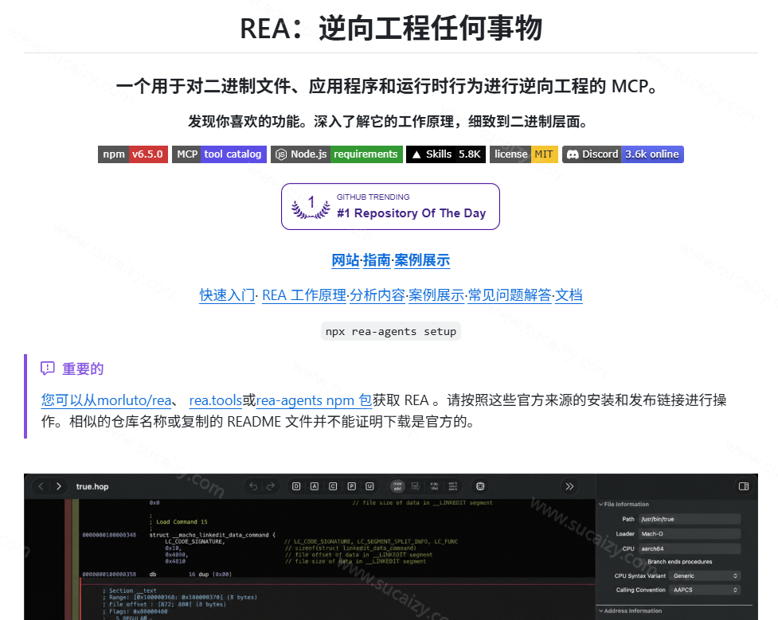Follow the rea-agents npm 包 link
Viewport: 778px width, 620px height.
(314, 400)
